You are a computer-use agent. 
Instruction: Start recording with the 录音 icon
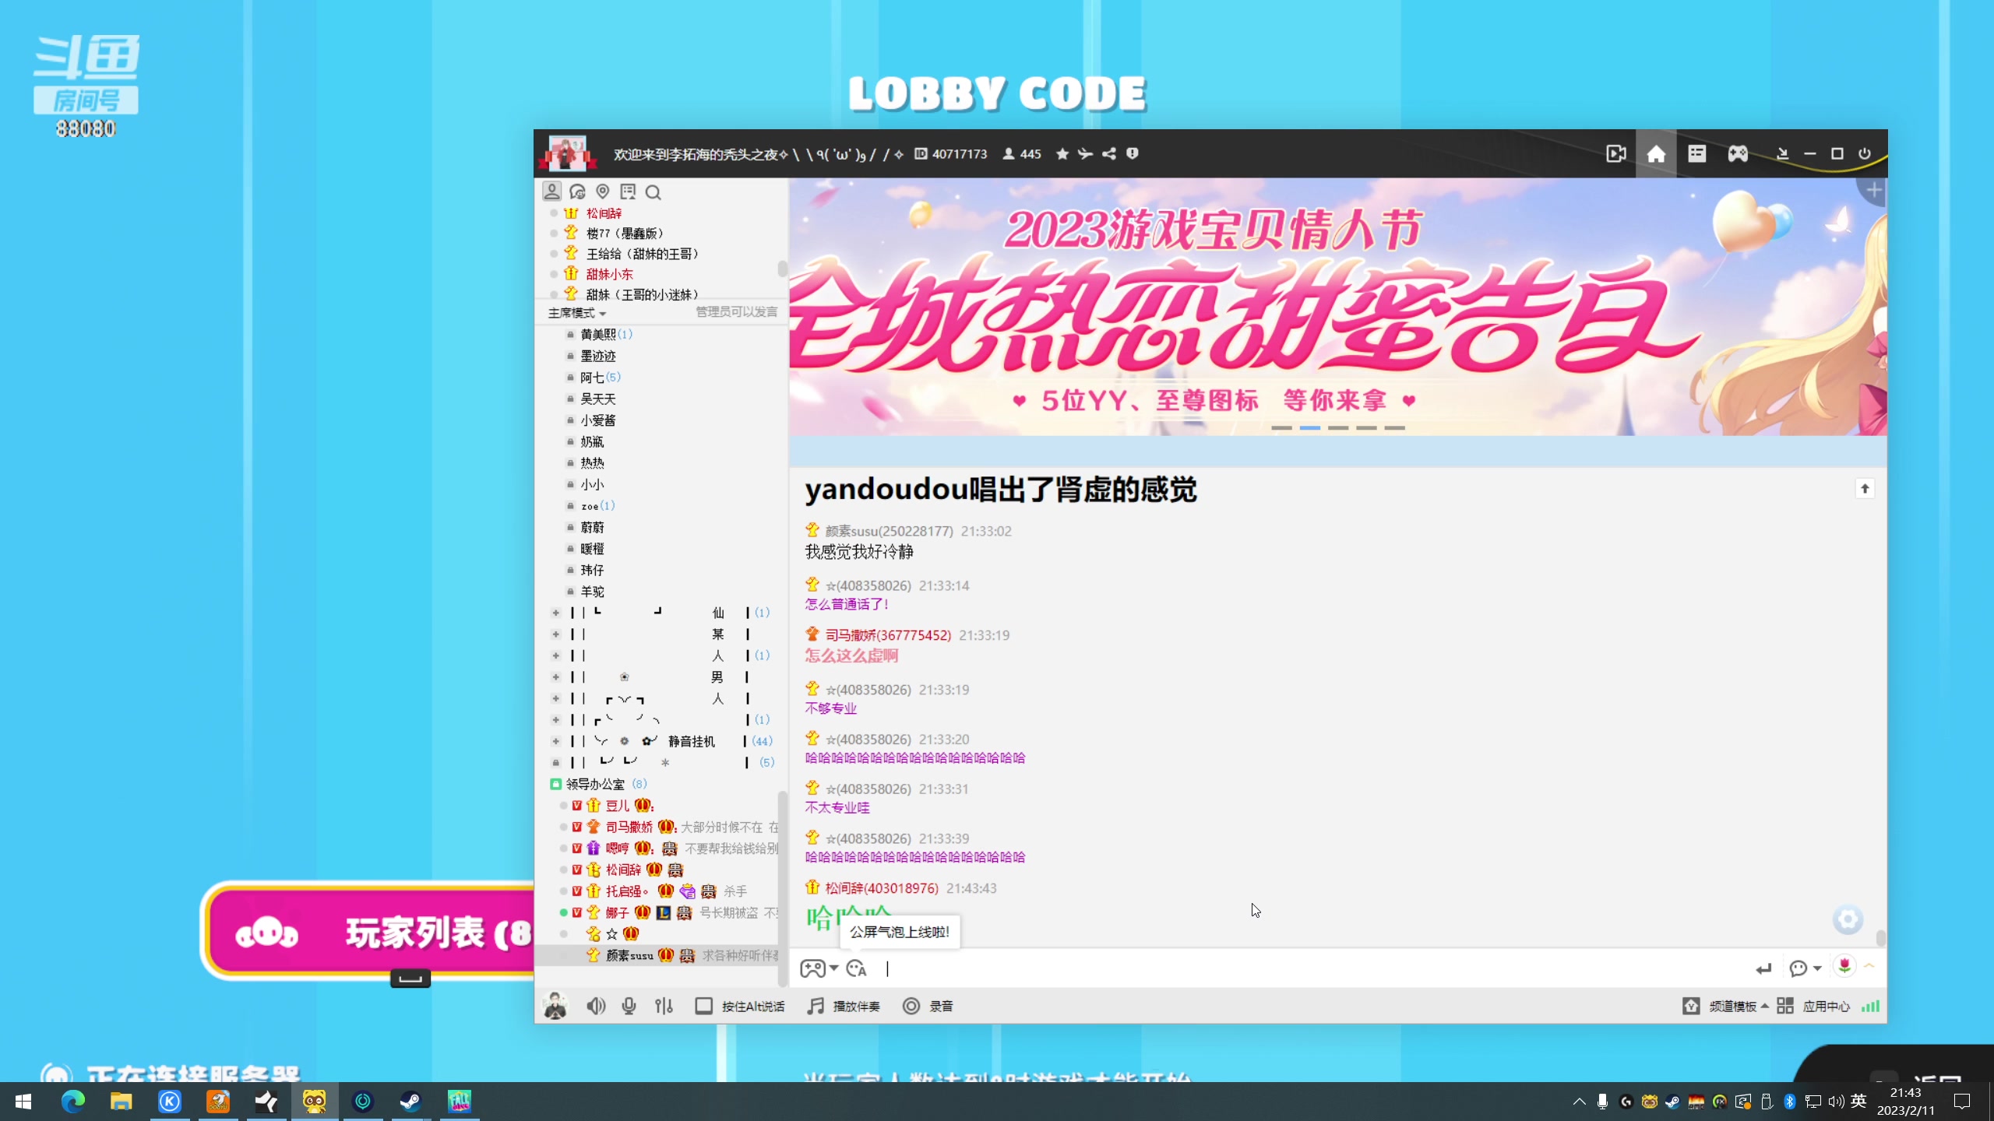tap(911, 1006)
